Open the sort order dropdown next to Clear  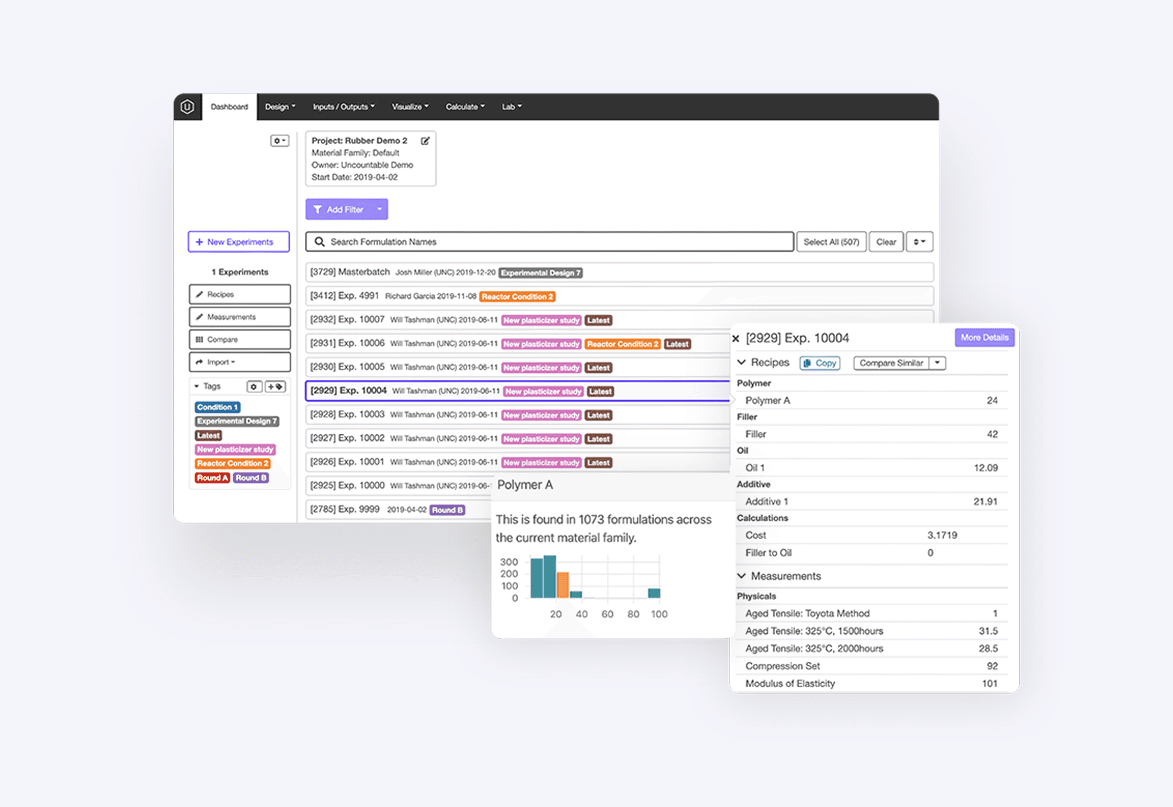click(919, 242)
